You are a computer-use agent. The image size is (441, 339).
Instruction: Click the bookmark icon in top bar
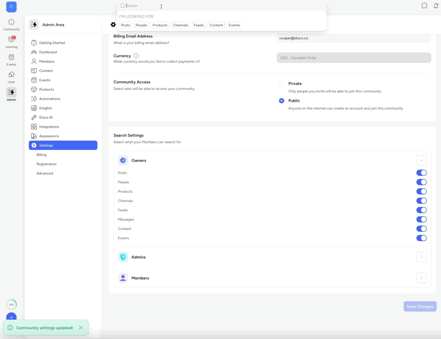(424, 6)
